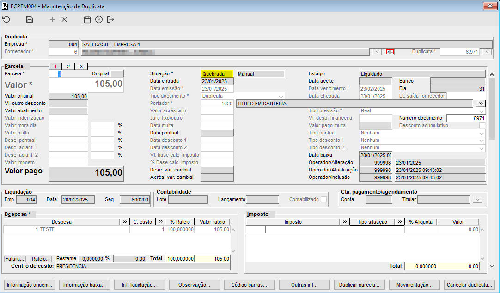Open Inf. liquidação... button
This screenshot has height=293, width=500.
[140, 285]
